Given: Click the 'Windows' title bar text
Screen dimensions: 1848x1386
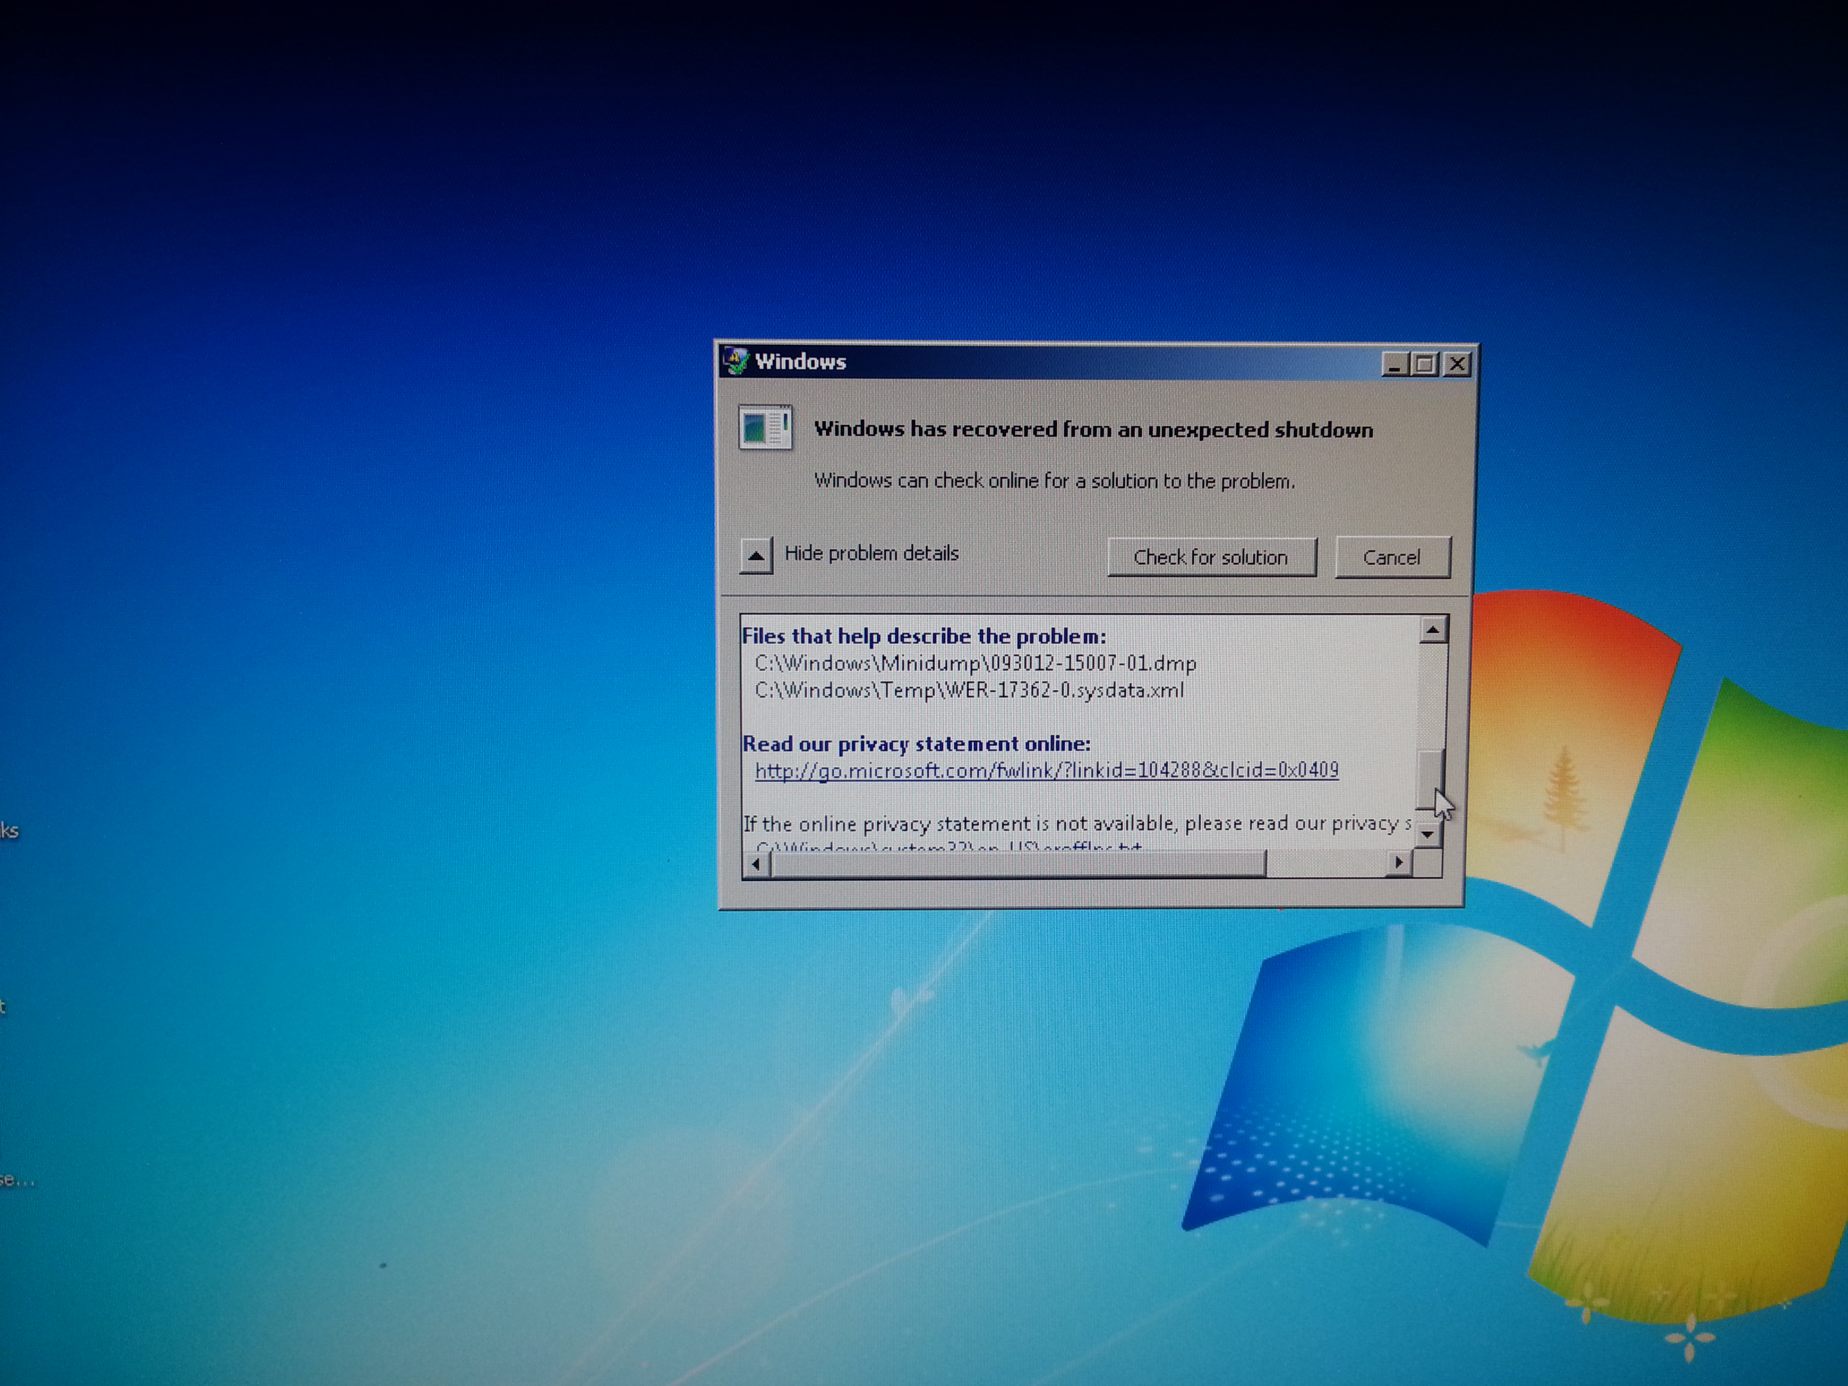Looking at the screenshot, I should (801, 362).
